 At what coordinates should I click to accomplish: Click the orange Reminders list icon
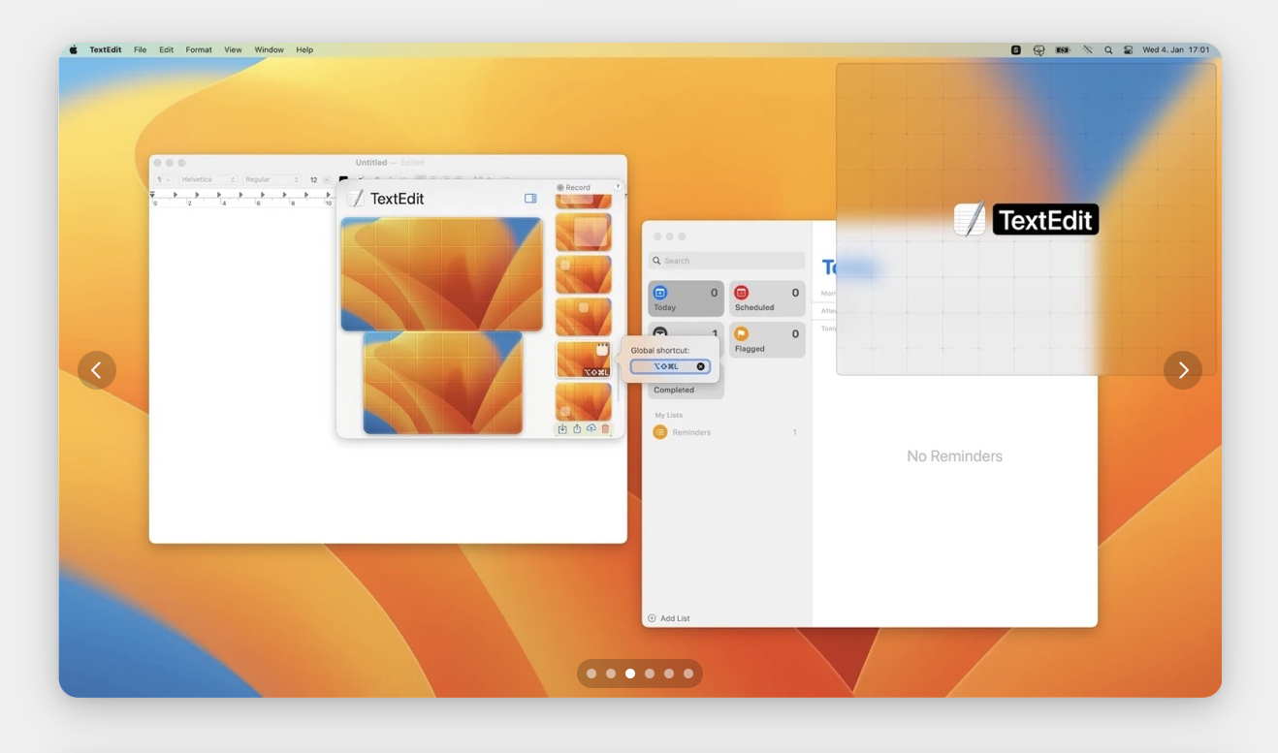coord(660,432)
